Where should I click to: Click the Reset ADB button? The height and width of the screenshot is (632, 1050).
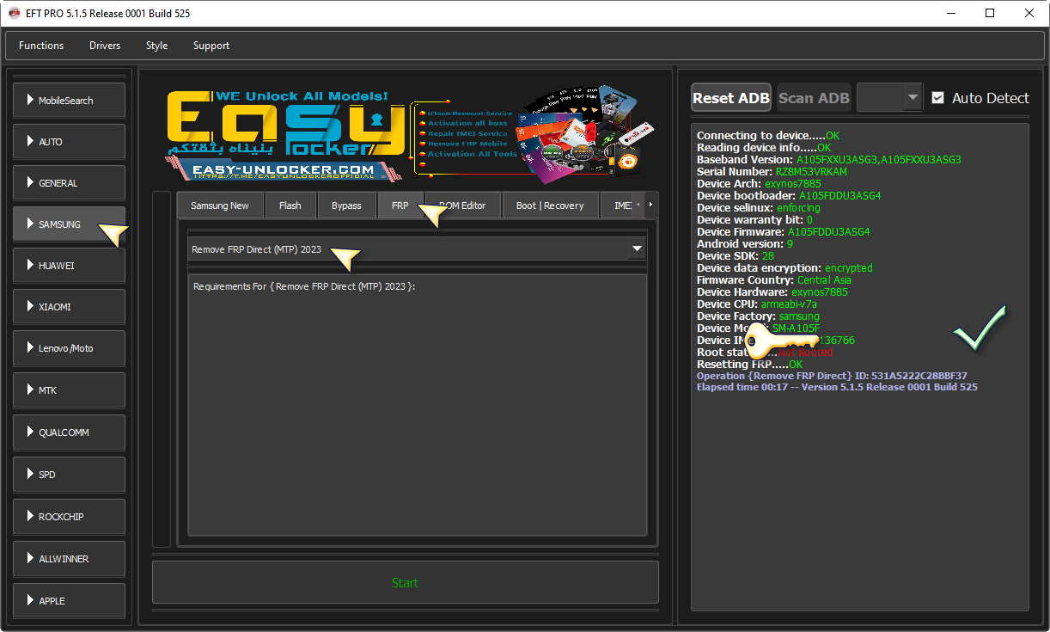tap(731, 98)
